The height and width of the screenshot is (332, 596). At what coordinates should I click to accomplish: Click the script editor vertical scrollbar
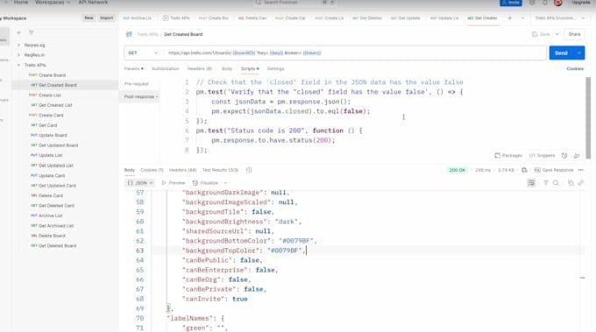pos(588,117)
